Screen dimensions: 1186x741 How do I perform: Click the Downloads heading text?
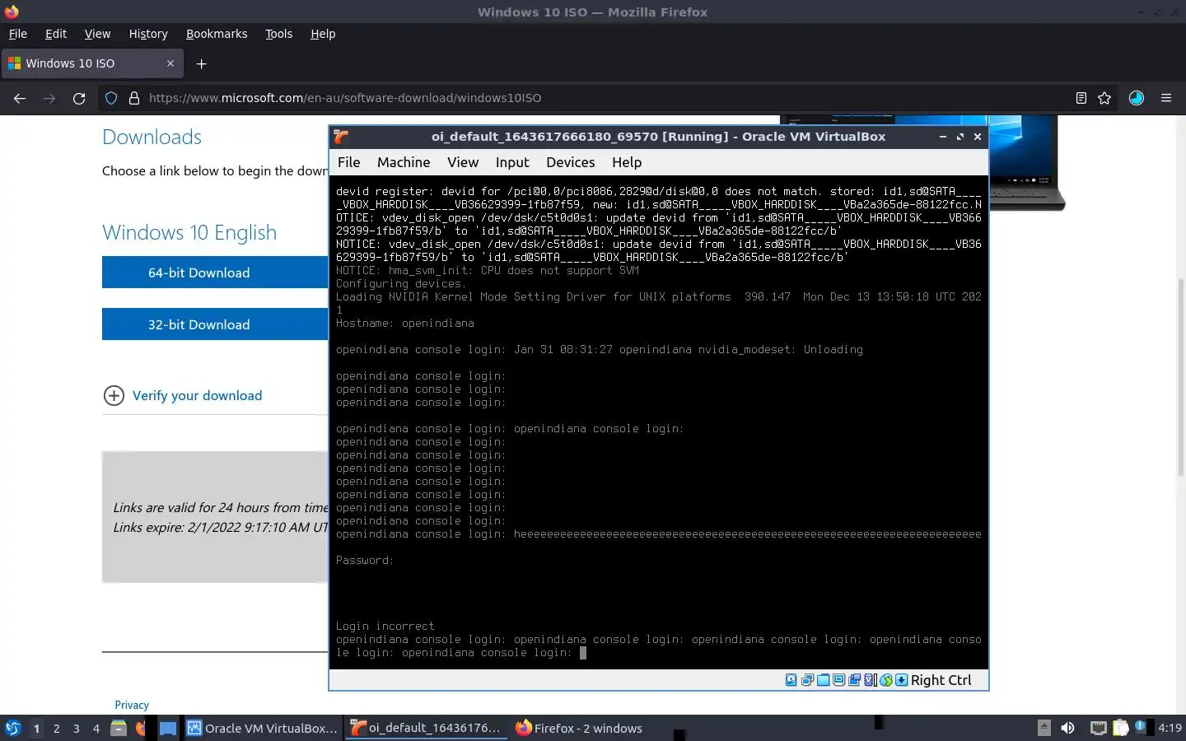coord(152,137)
